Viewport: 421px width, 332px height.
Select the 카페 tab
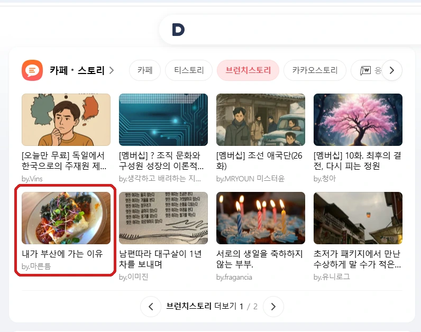point(145,70)
